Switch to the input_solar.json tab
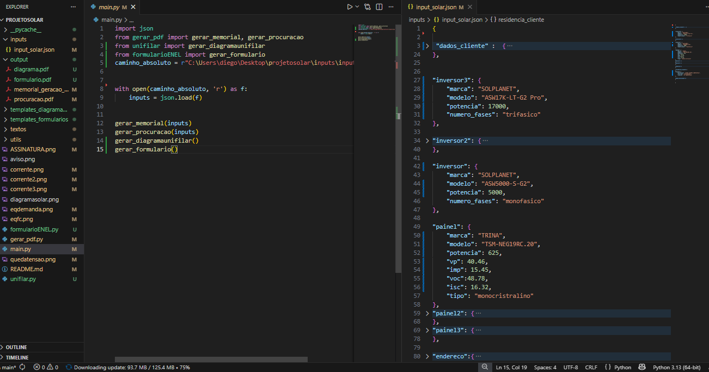Viewport: 709px width, 372px height. 436,7
